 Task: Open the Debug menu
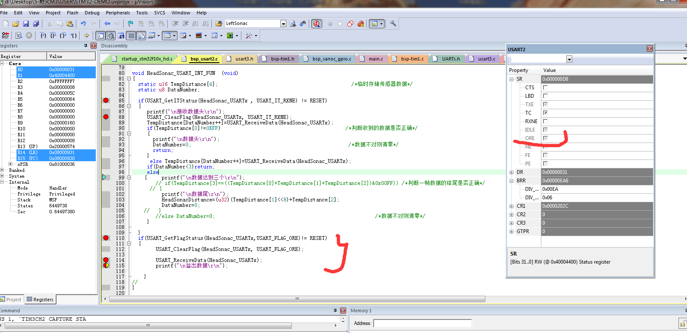pos(92,13)
